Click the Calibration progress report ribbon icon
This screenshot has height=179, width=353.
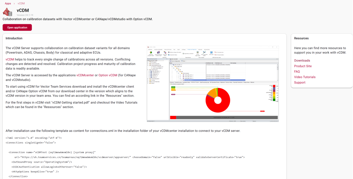[151, 52]
